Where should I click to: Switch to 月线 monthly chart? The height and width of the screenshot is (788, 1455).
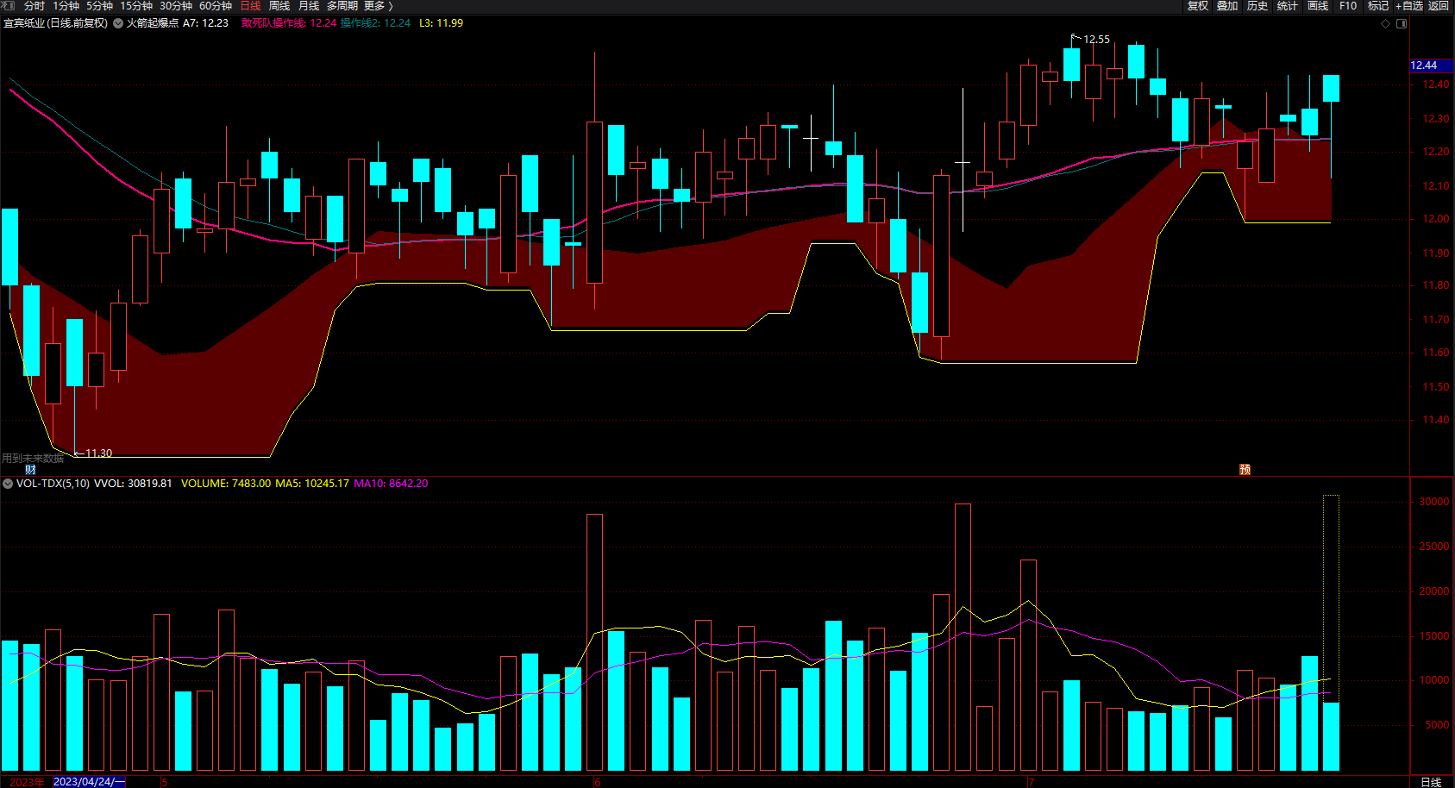[309, 6]
